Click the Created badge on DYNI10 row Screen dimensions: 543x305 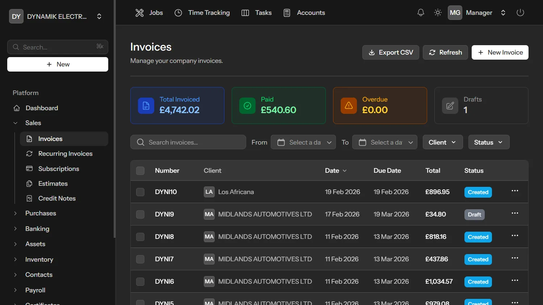pos(478,192)
